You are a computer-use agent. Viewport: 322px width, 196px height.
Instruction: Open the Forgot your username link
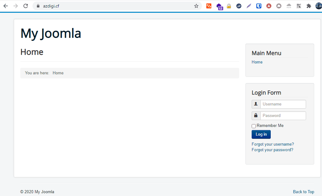pyautogui.click(x=273, y=144)
